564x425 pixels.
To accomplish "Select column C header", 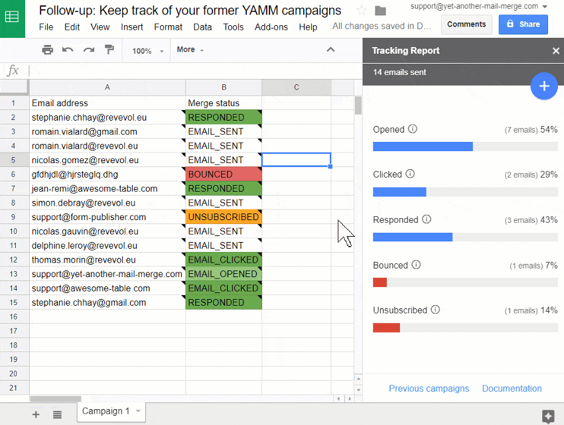I will pyautogui.click(x=297, y=88).
